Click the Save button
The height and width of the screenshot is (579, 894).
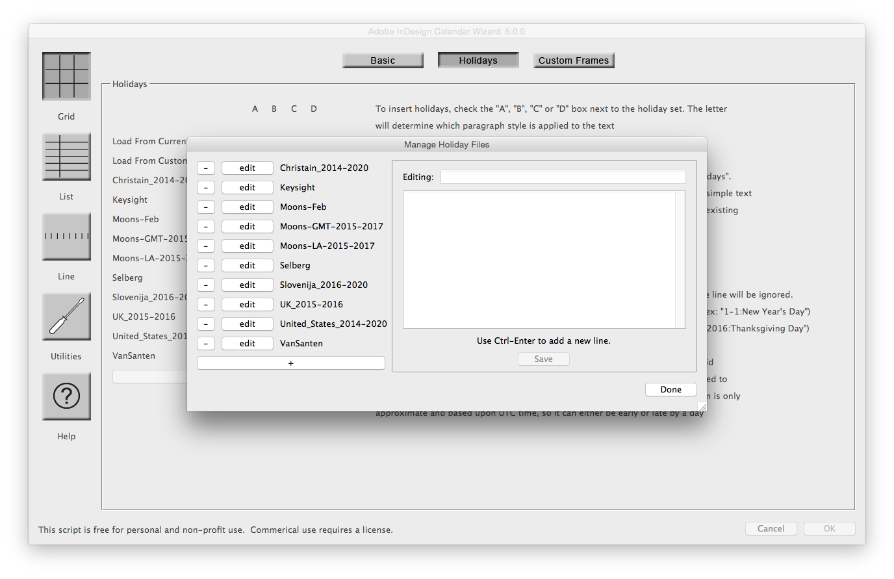pyautogui.click(x=543, y=358)
